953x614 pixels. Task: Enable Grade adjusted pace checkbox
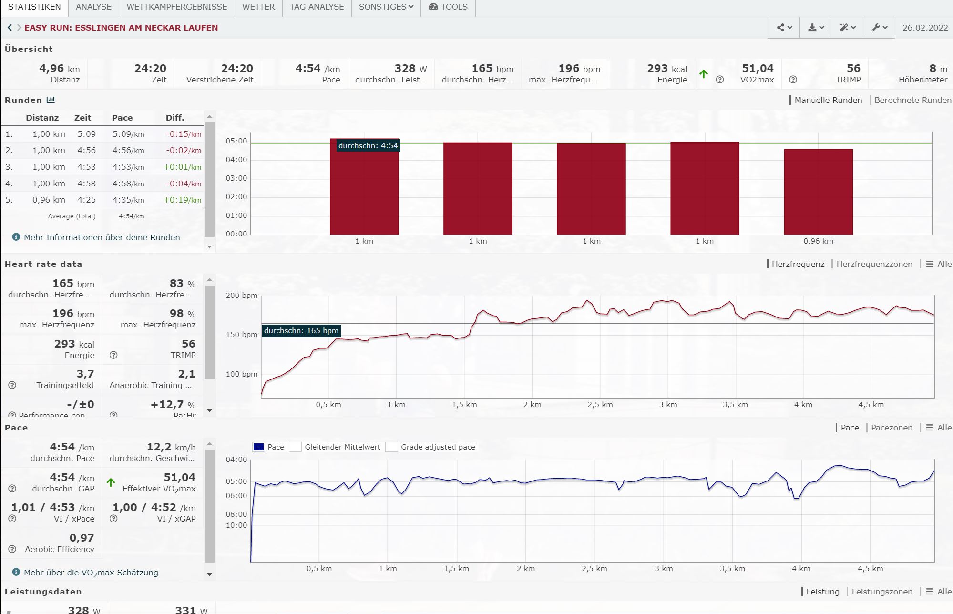point(391,447)
